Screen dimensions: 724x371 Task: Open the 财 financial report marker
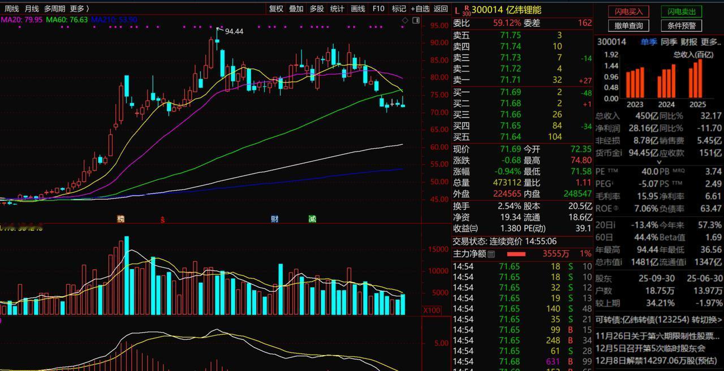pos(275,219)
